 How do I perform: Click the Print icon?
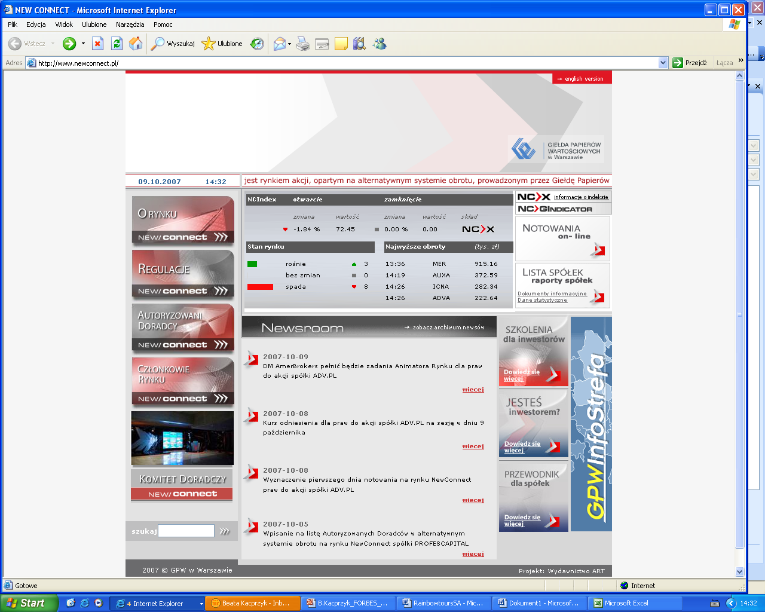304,44
